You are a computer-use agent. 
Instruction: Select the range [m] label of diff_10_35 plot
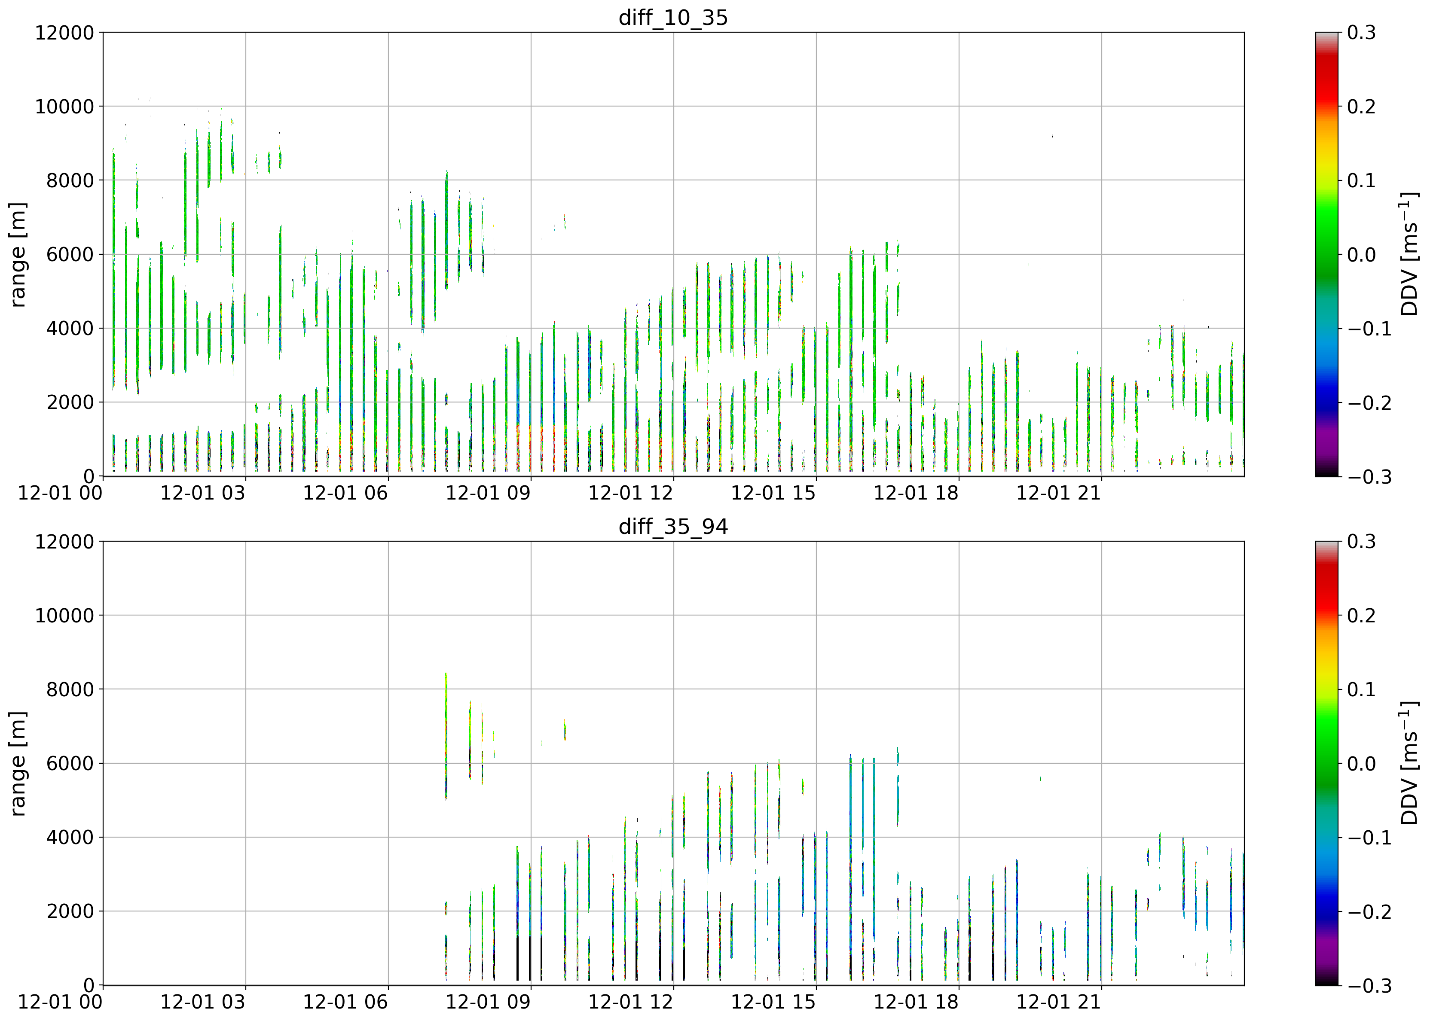coord(18,254)
